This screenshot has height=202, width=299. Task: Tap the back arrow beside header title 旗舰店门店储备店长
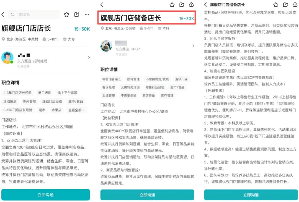[x=205, y=5]
